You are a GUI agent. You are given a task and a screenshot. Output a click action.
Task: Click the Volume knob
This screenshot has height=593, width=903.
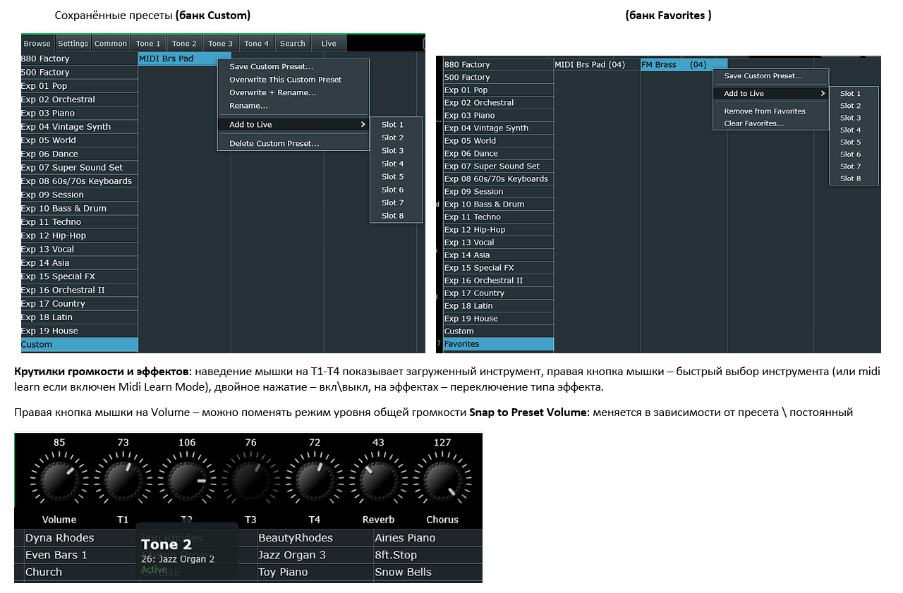click(x=59, y=482)
